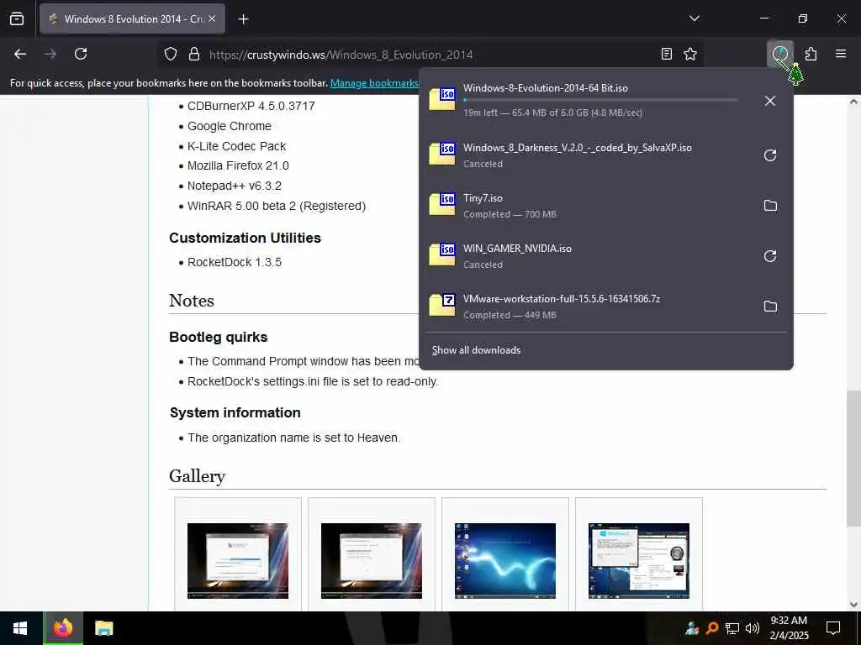Open Firefox application hamburger menu

point(841,54)
